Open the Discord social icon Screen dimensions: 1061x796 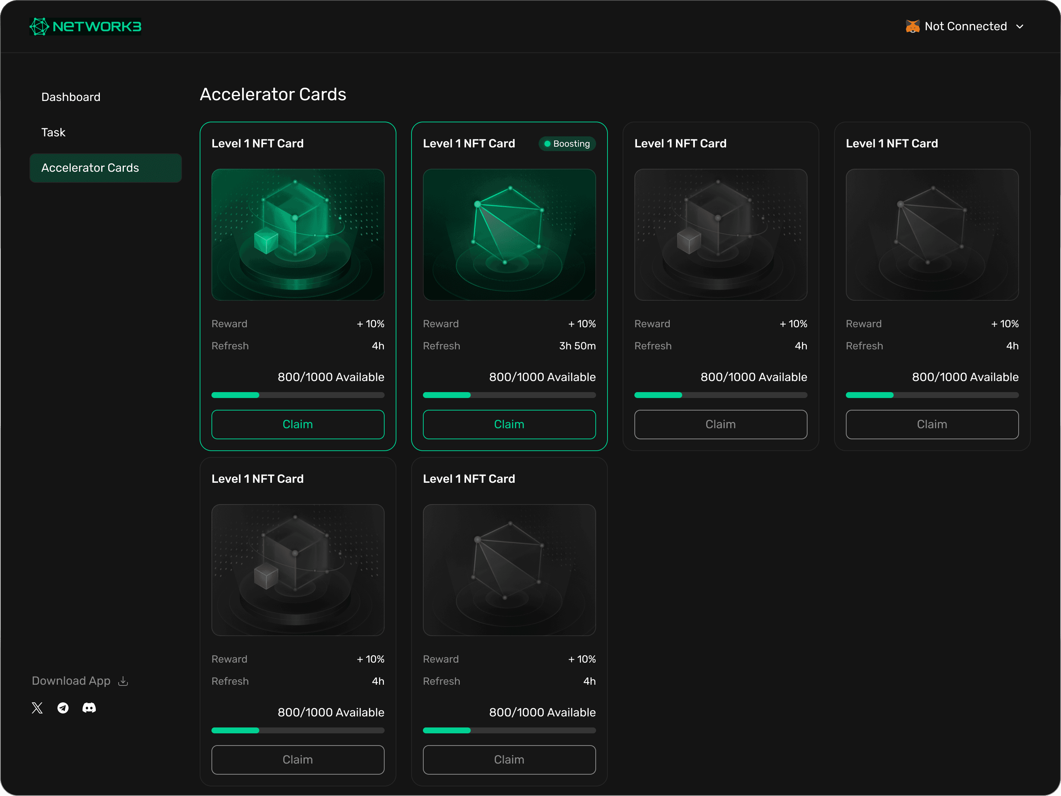coord(89,708)
